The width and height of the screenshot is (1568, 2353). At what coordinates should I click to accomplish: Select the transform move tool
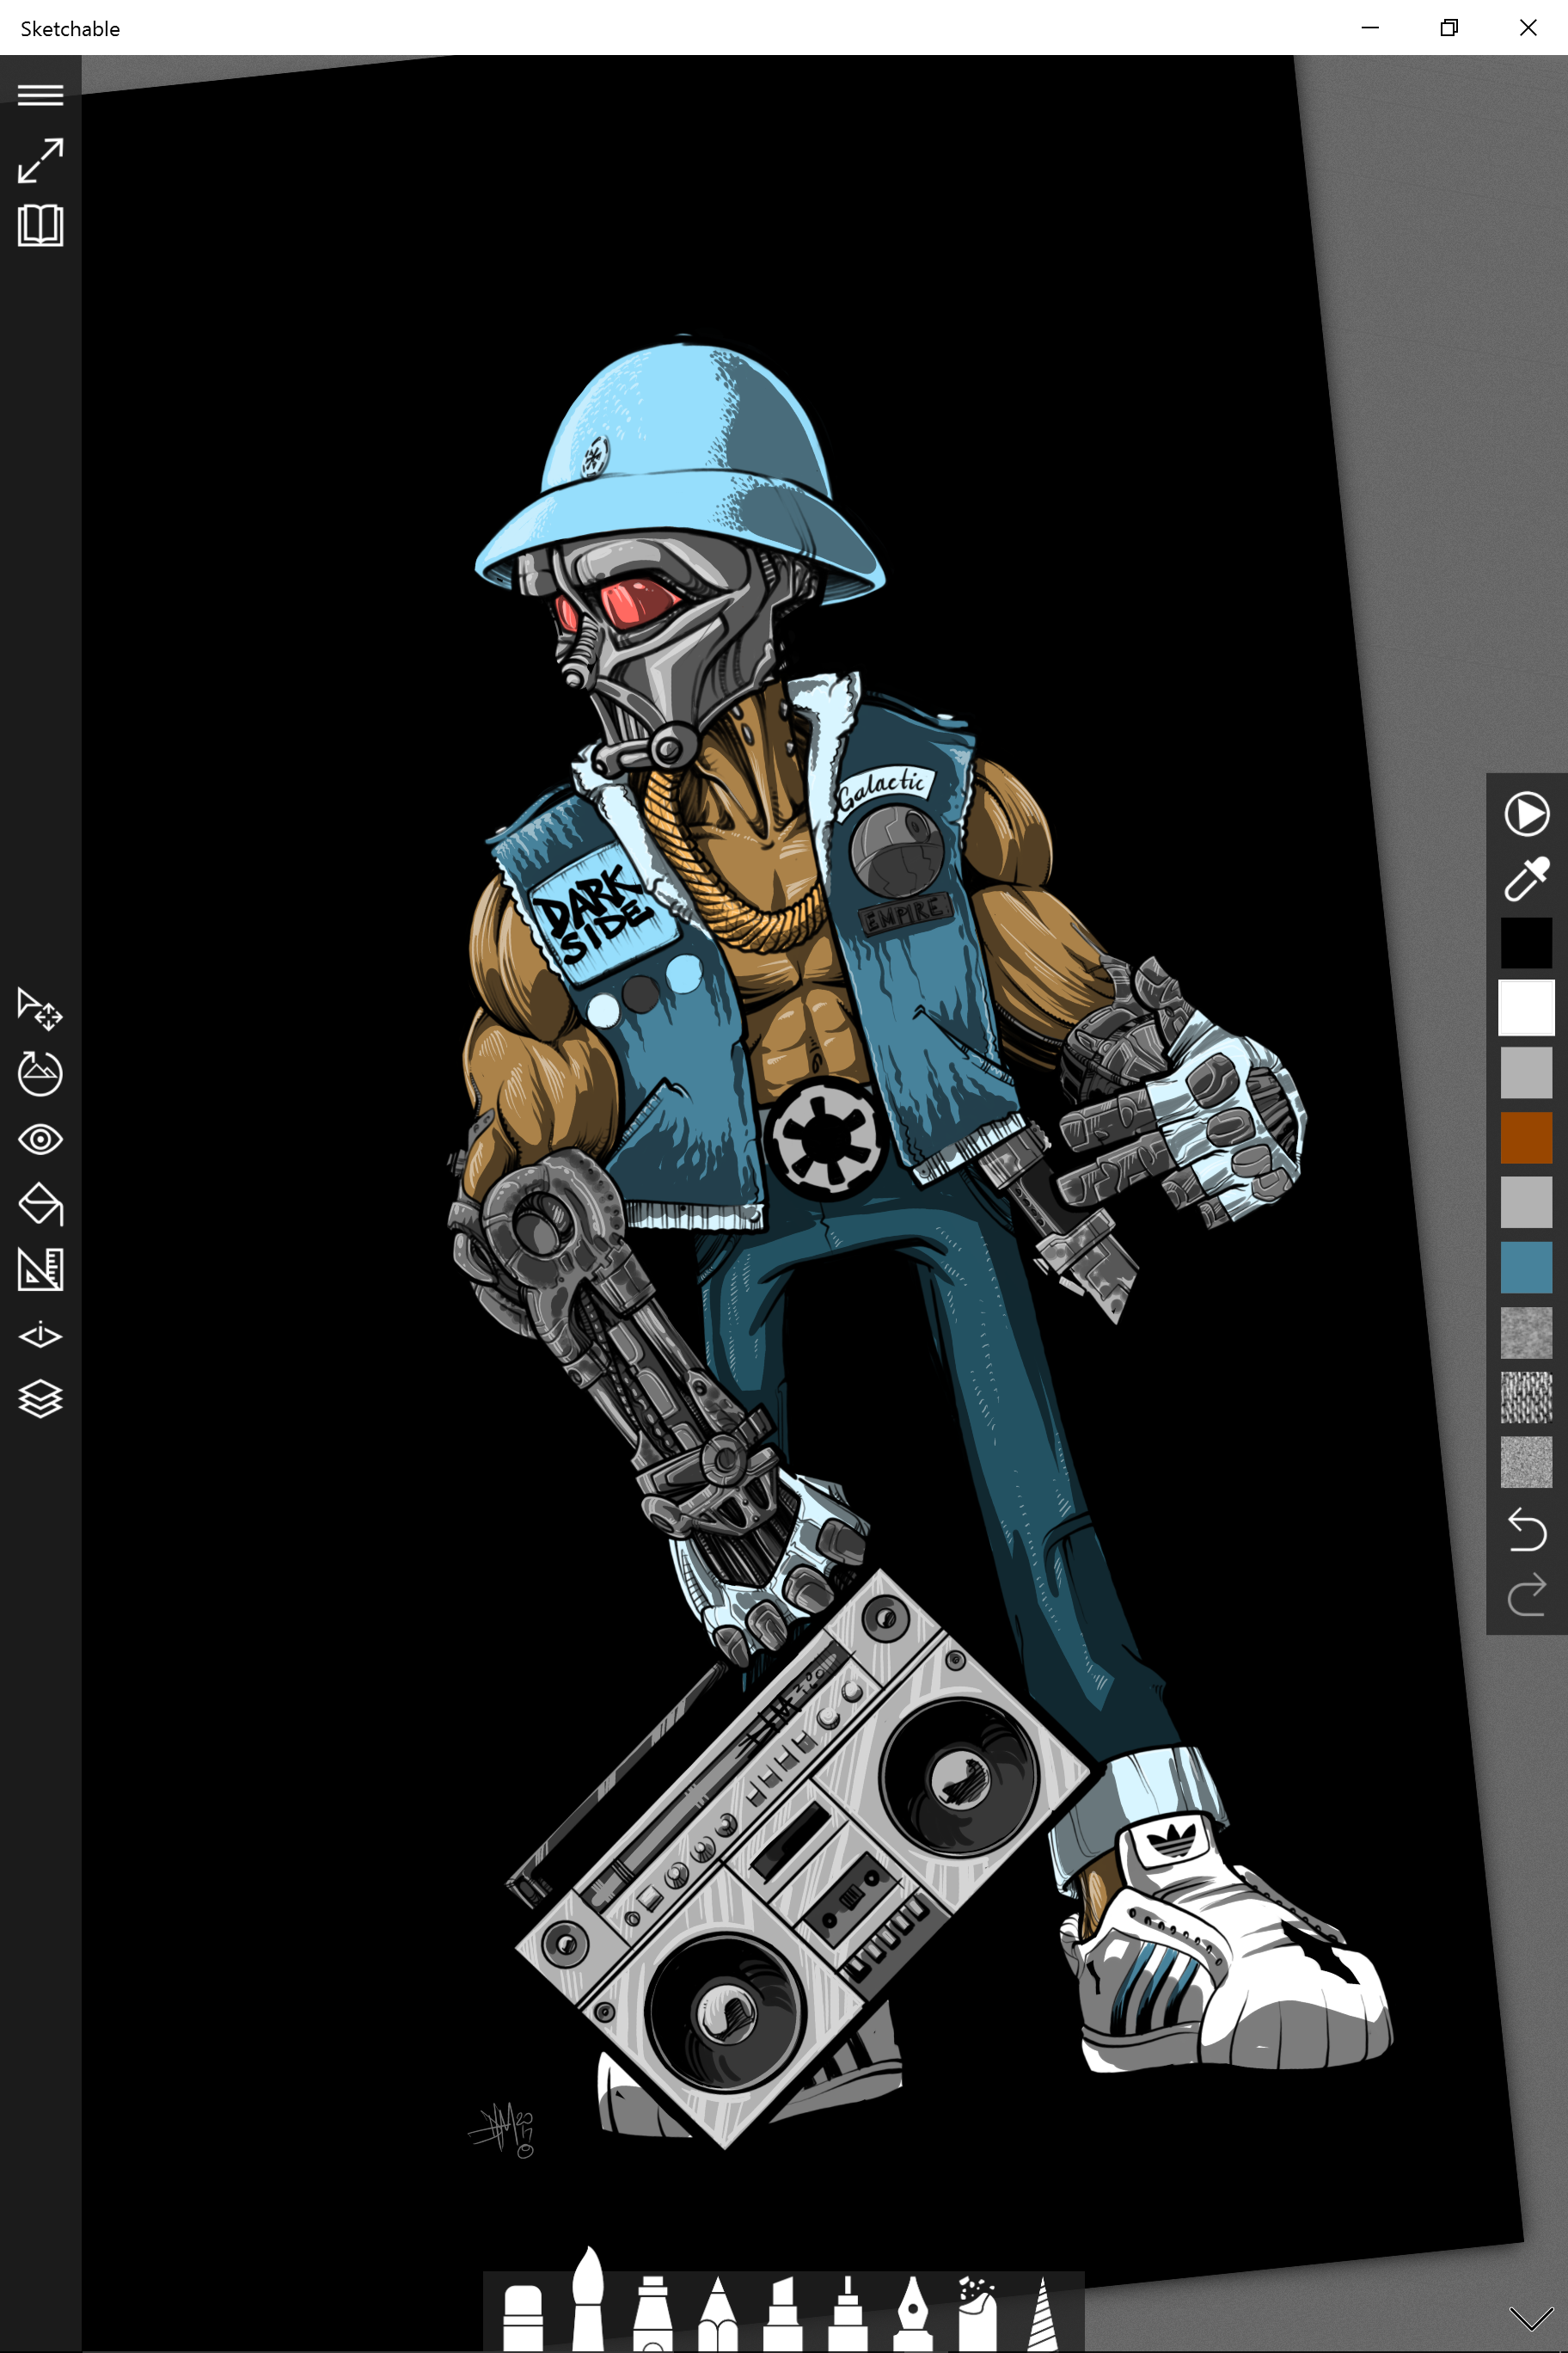[x=40, y=1009]
